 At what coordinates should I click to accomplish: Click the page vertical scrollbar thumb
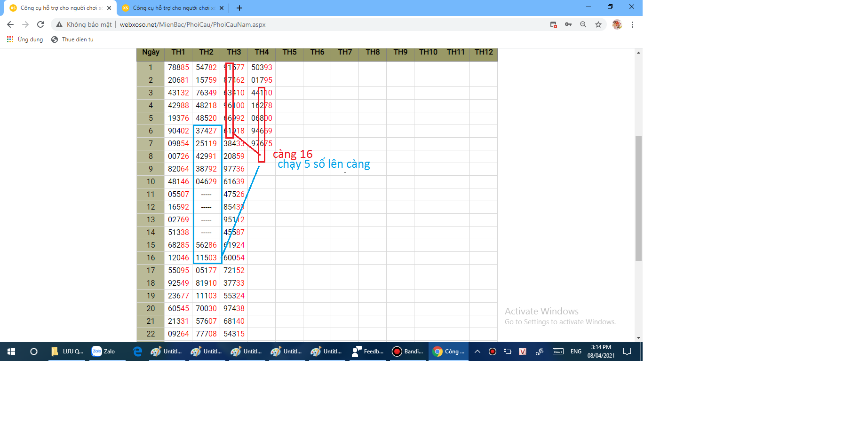point(638,197)
